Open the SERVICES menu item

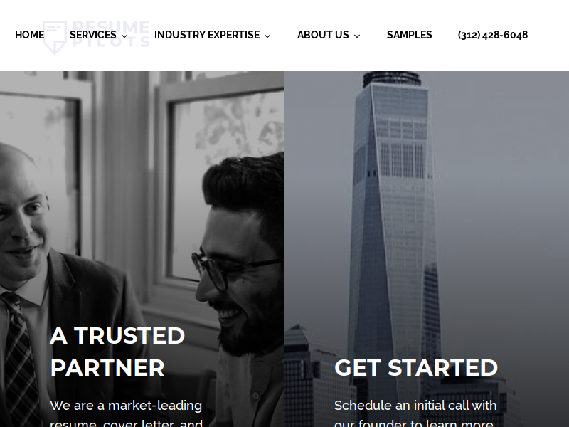(93, 35)
